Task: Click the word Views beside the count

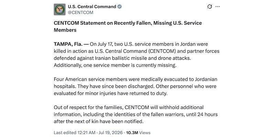Action: point(145,133)
